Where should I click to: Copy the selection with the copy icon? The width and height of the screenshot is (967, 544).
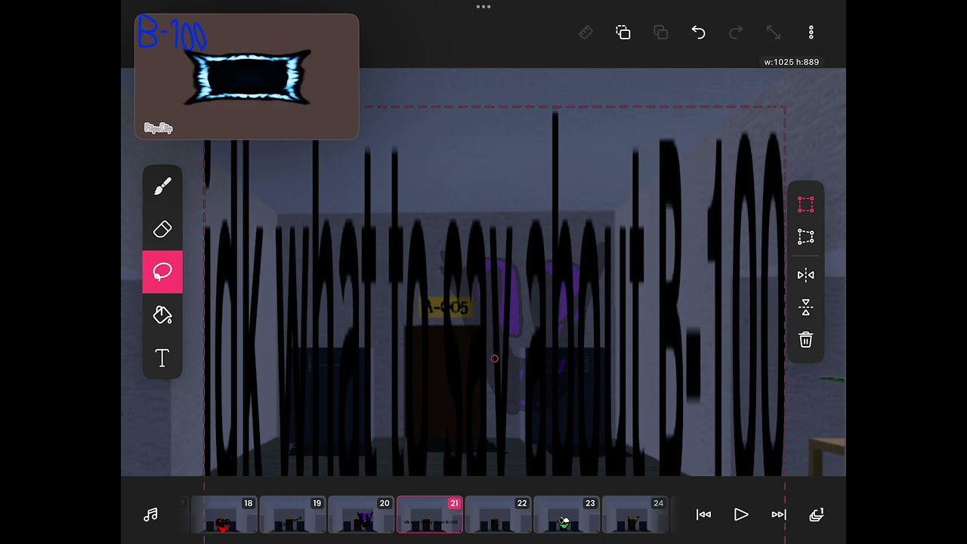pos(623,32)
